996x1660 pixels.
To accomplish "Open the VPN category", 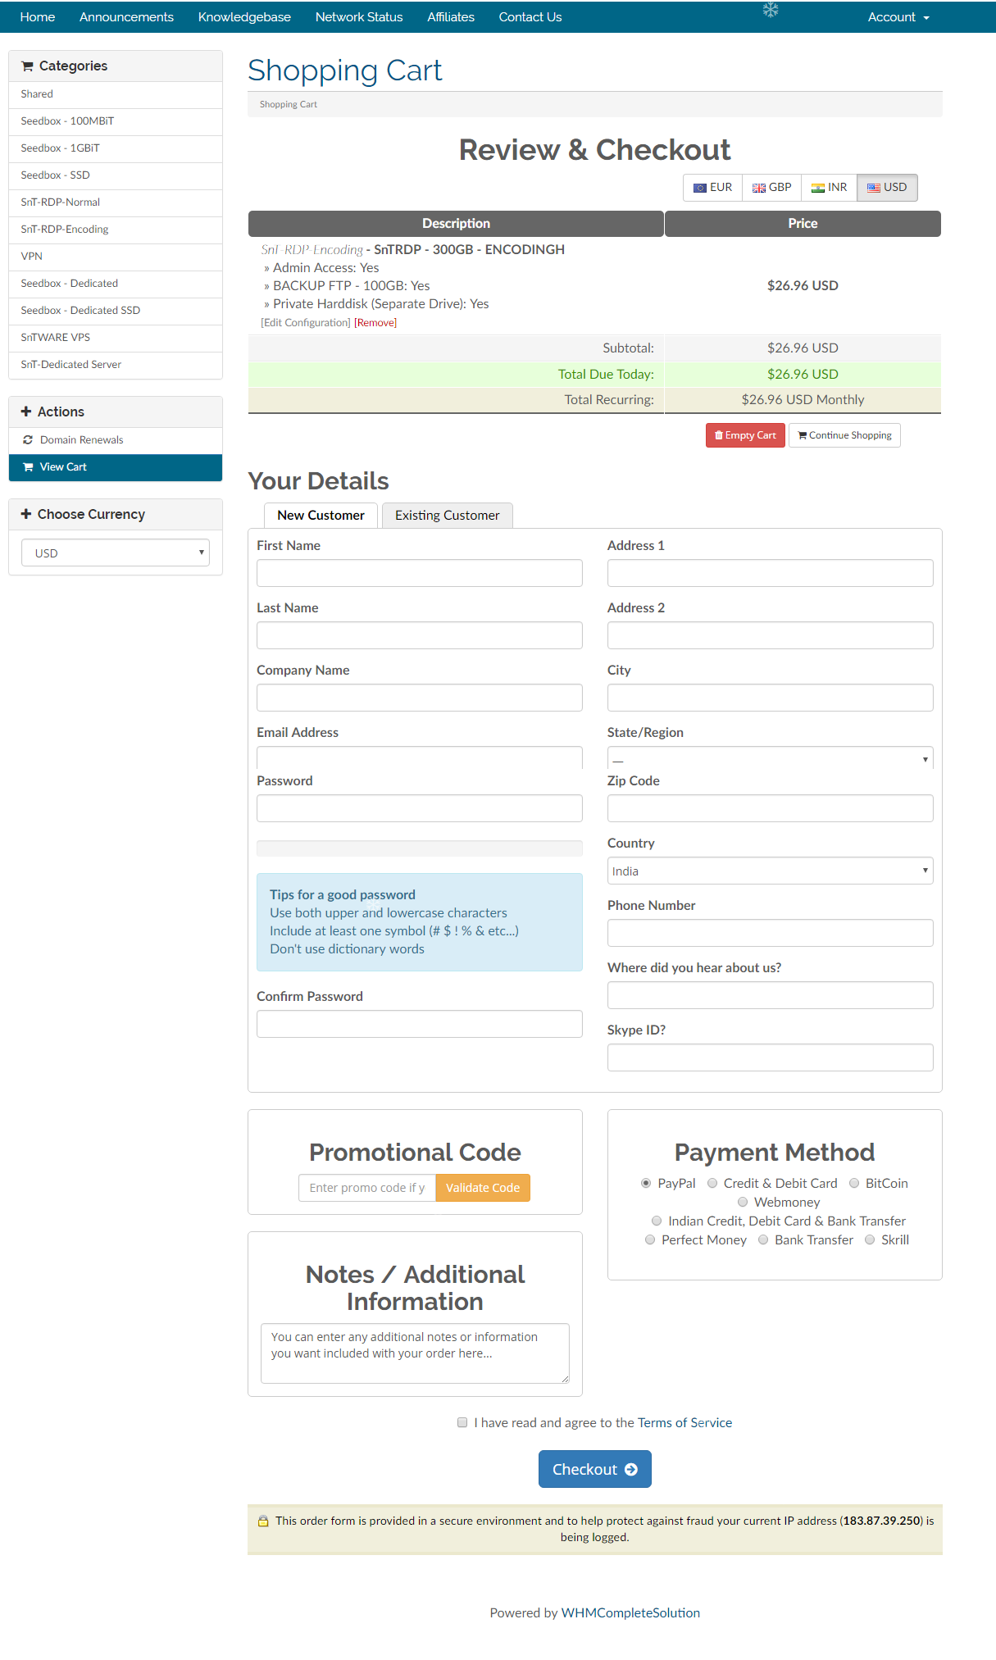I will 116,257.
